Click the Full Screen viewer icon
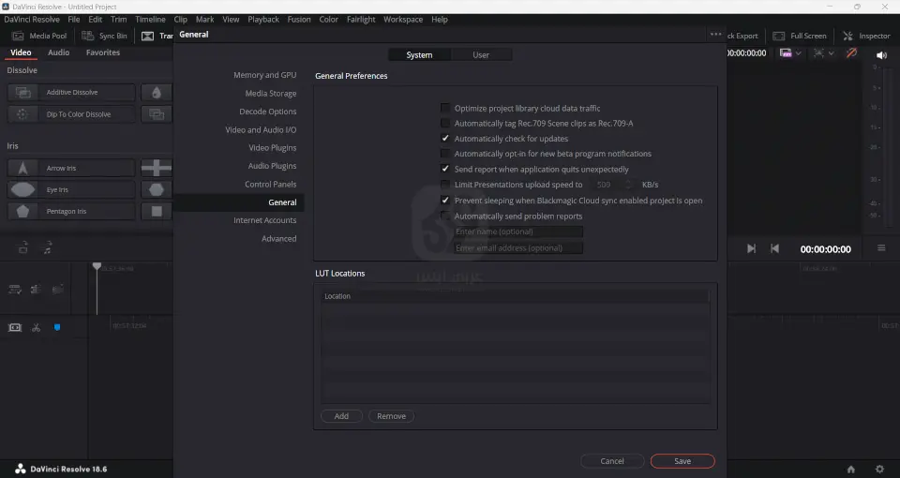Screen dimensions: 900x478 pyautogui.click(x=779, y=36)
